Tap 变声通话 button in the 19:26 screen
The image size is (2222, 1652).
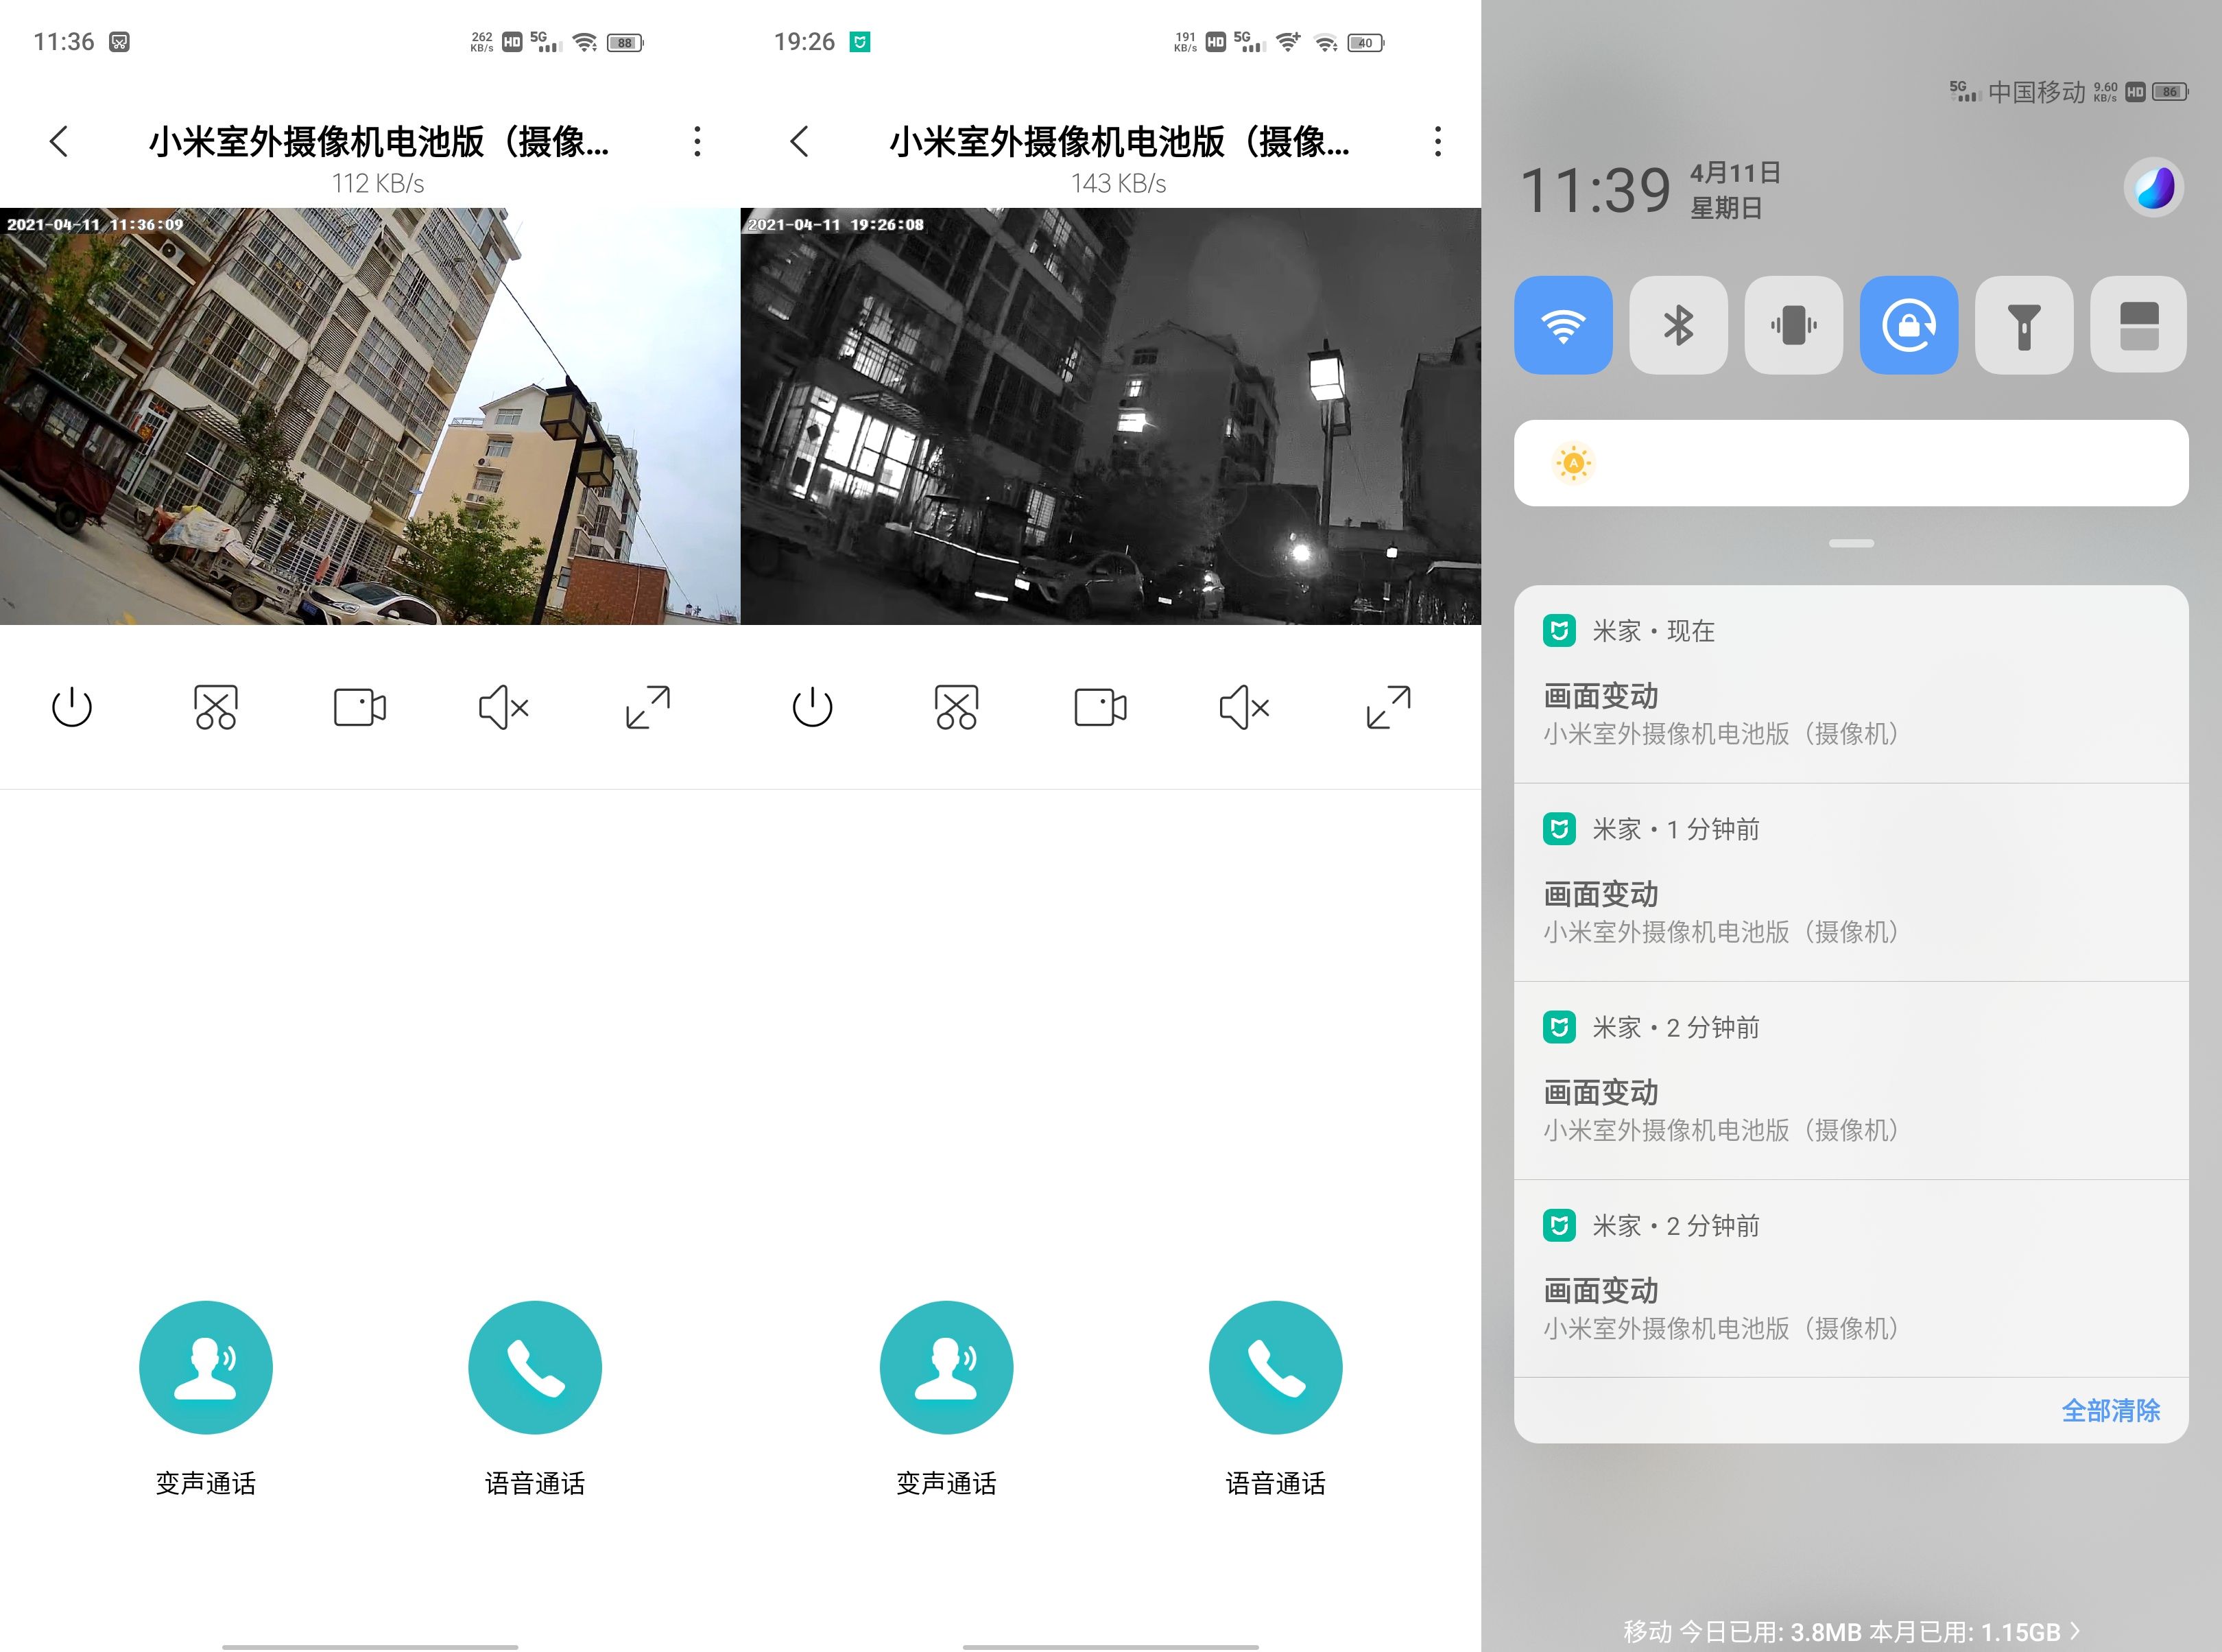click(x=946, y=1367)
